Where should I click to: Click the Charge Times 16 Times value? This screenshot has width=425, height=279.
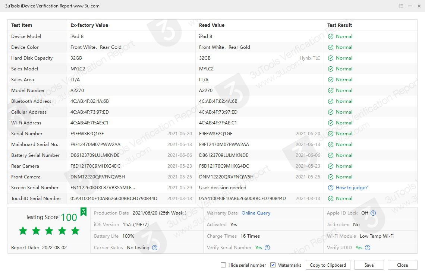(x=250, y=236)
